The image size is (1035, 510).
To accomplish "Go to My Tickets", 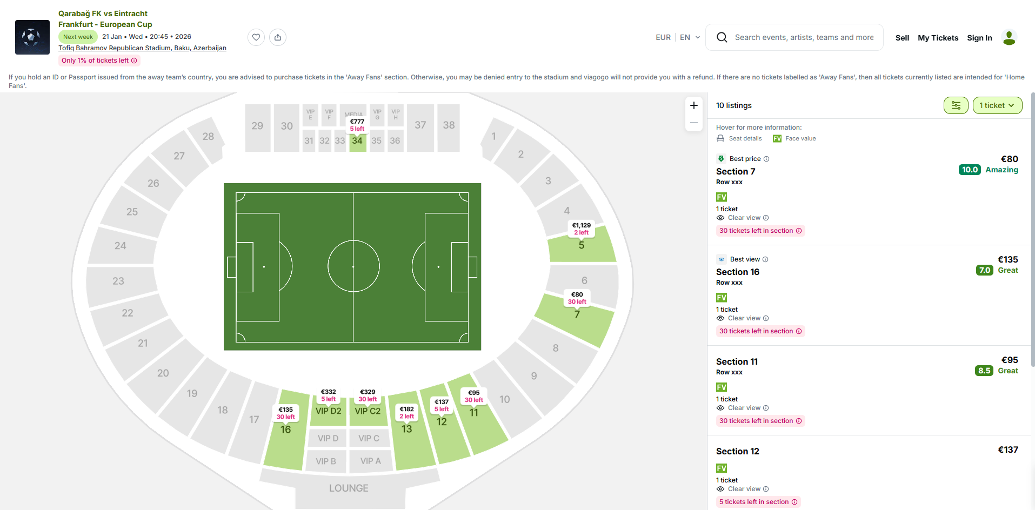I will (938, 38).
